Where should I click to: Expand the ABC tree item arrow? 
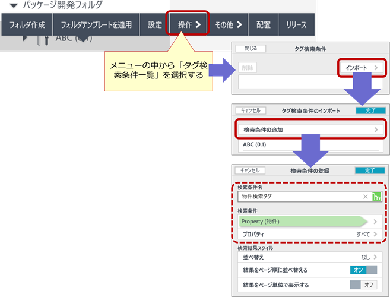[24, 38]
